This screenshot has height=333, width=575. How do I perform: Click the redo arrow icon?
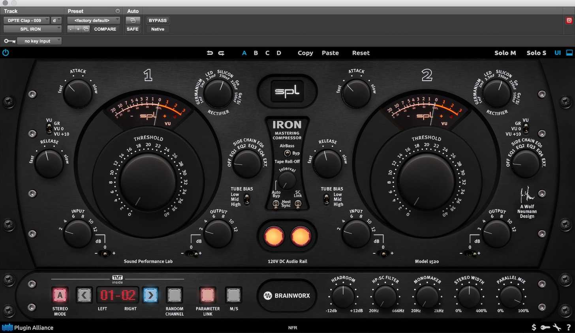coord(221,53)
